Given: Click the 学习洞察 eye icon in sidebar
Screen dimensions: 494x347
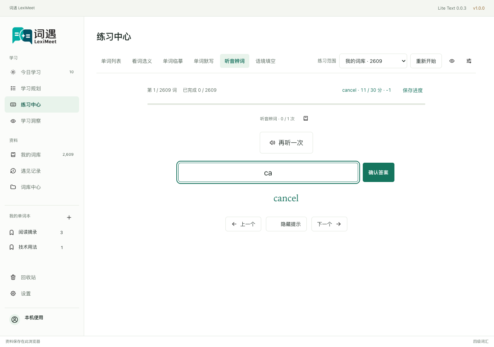Looking at the screenshot, I should click(x=13, y=121).
